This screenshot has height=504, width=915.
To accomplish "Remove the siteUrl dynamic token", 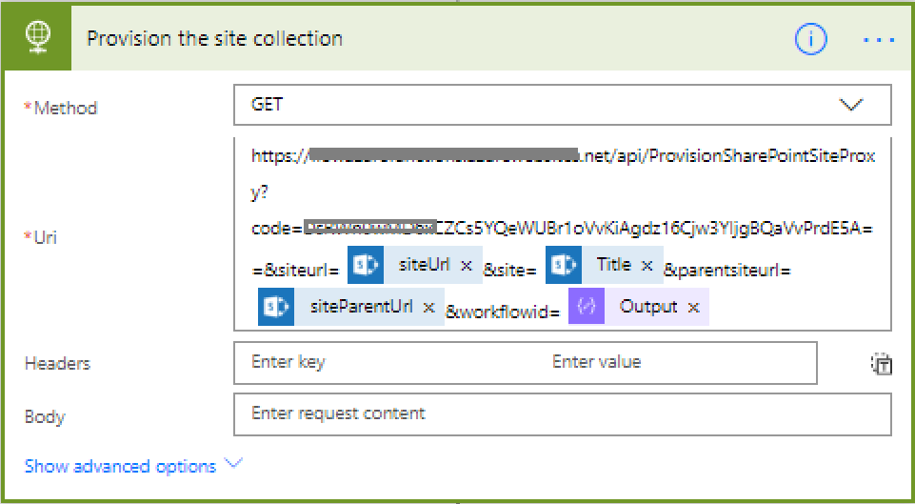I will pyautogui.click(x=466, y=265).
